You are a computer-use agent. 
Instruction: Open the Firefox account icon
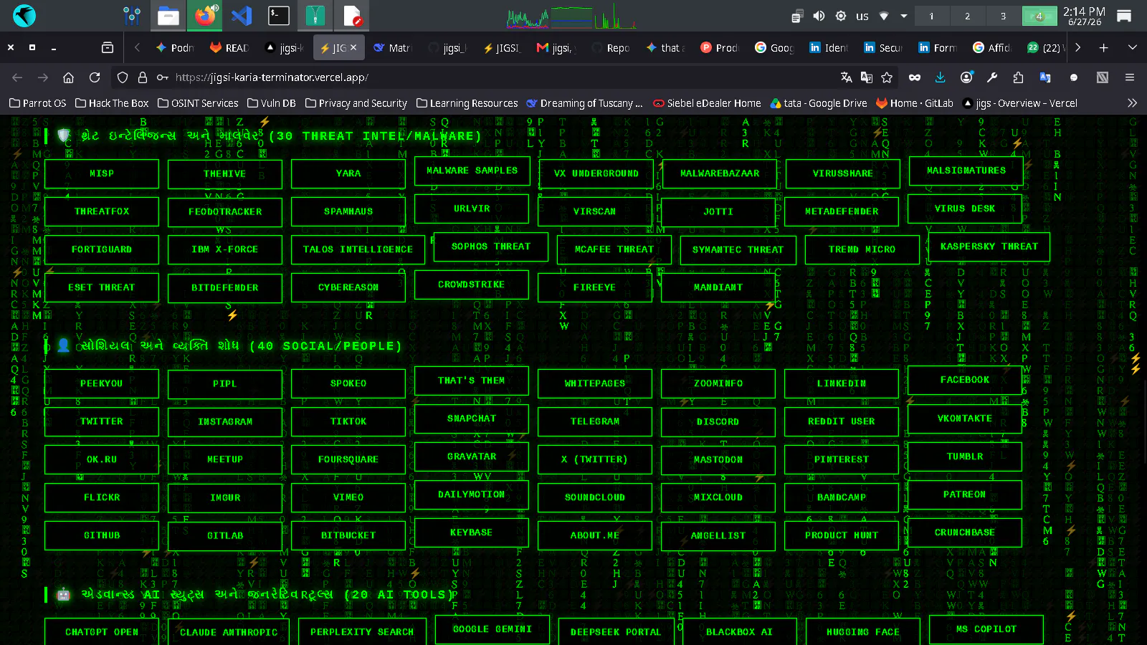[966, 77]
